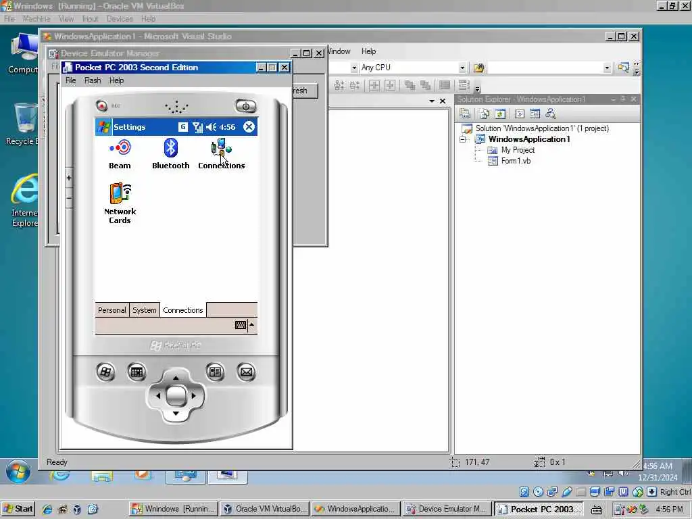Click the Windows 7 Start orb
Screen dimensions: 692x519
tap(18, 472)
